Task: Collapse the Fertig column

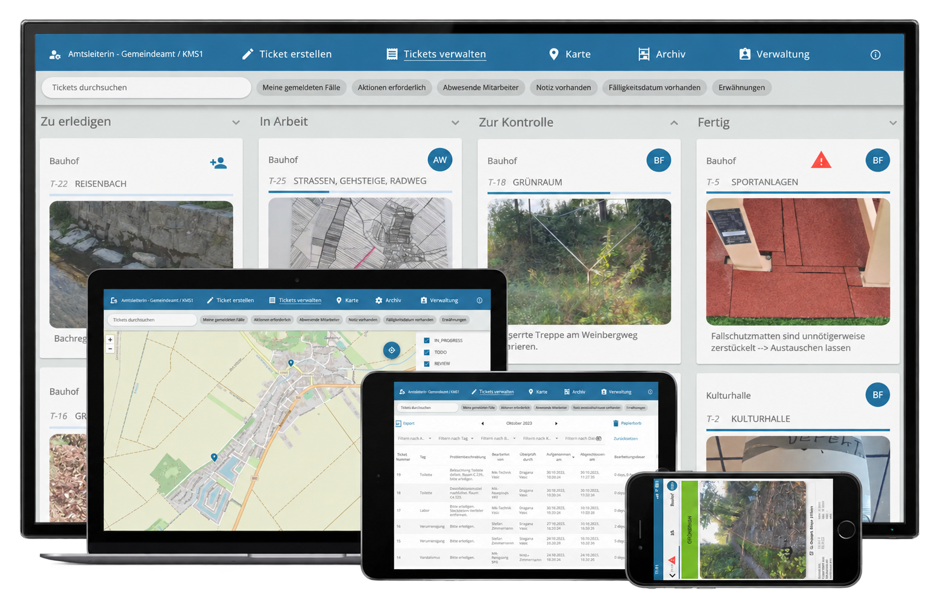Action: pyautogui.click(x=893, y=123)
